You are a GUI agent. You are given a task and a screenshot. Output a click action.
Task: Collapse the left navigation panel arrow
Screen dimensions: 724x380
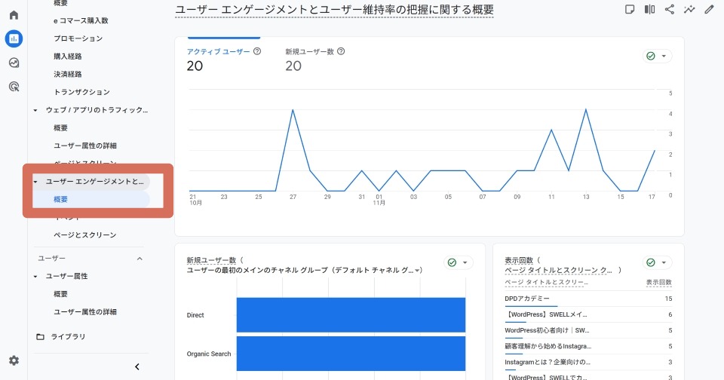[x=137, y=366]
